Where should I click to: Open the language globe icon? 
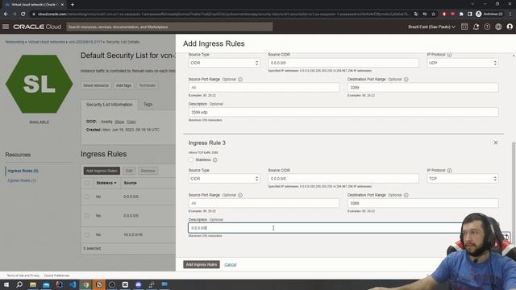coord(498,27)
